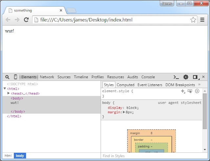This screenshot has width=210, height=161.
Task: Click the animation play icon in Styles
Action: tap(197, 91)
